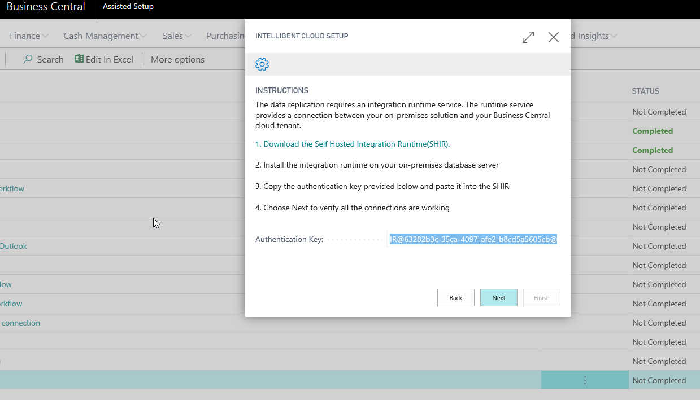Image resolution: width=700 pixels, height=400 pixels.
Task: Close the Intelligent Cloud Setup dialog
Action: coord(554,37)
